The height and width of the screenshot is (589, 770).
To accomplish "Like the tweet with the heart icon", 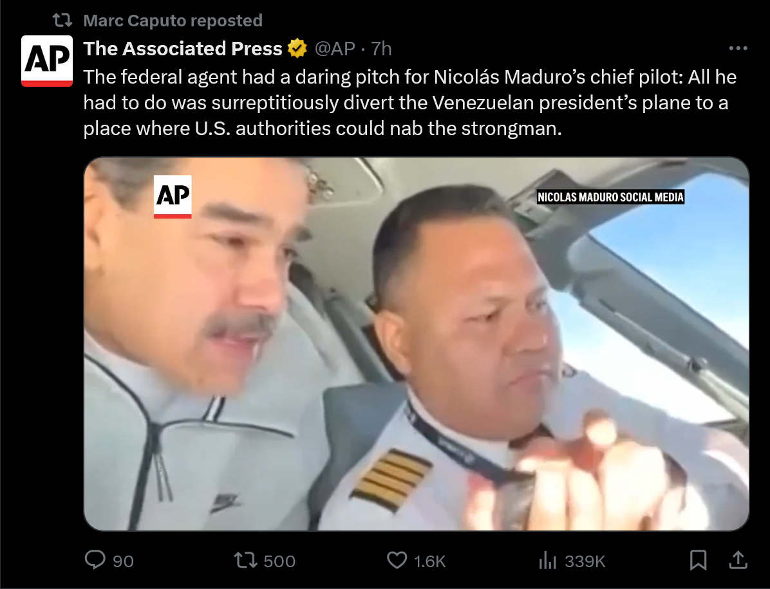I will pyautogui.click(x=397, y=560).
